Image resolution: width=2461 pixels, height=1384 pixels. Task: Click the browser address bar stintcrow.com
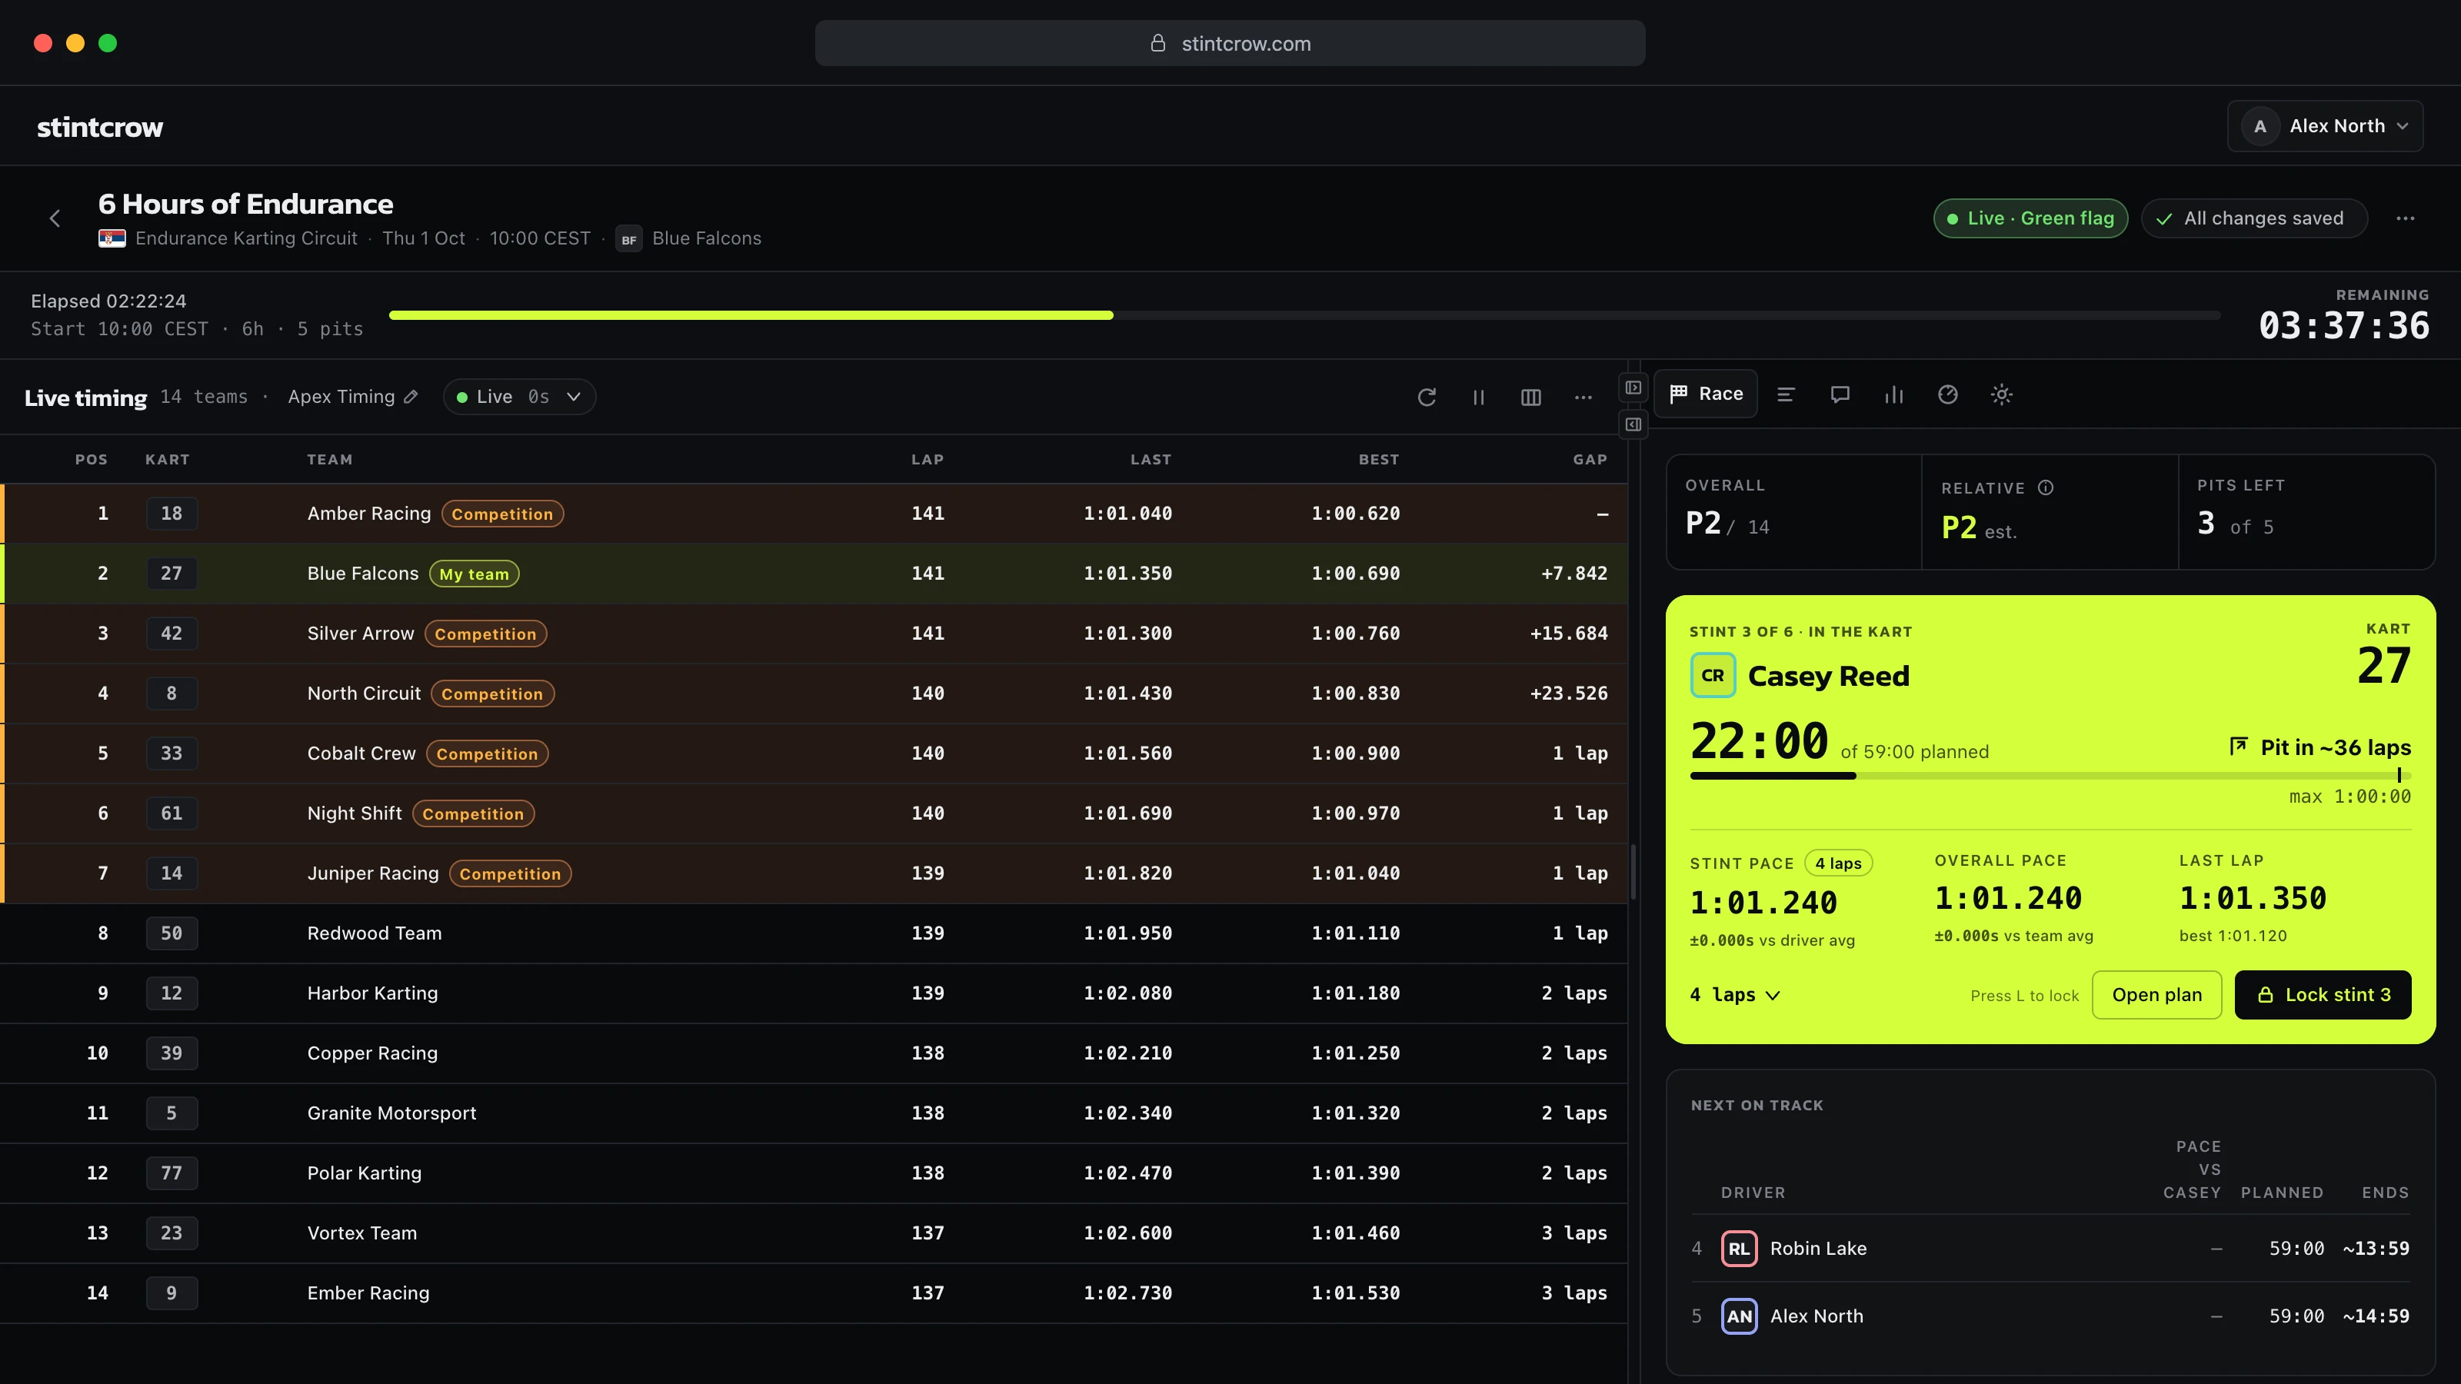[1230, 43]
